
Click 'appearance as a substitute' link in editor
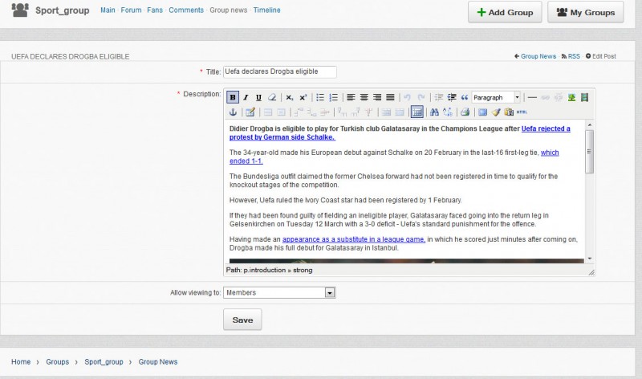pyautogui.click(x=354, y=239)
